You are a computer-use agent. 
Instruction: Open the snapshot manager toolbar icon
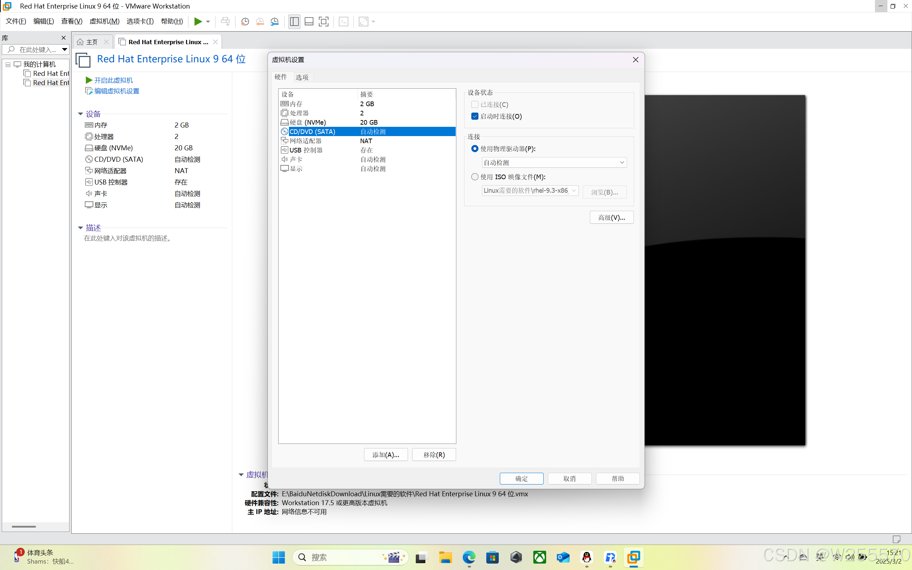click(275, 21)
